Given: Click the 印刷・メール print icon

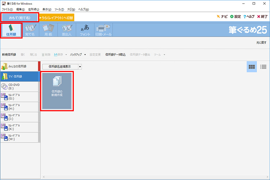Looking at the screenshot, I should click(x=103, y=30).
